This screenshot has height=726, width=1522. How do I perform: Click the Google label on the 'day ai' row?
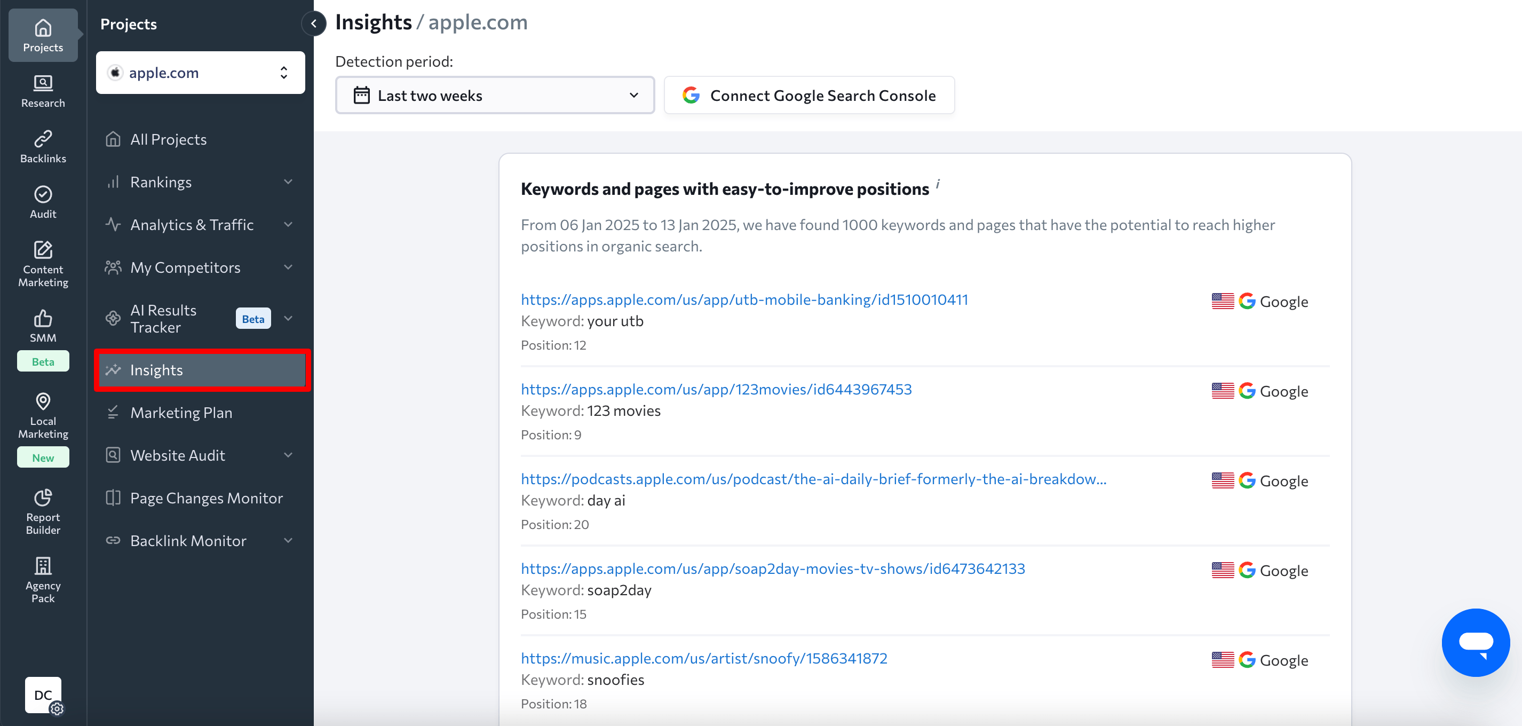pos(1283,481)
